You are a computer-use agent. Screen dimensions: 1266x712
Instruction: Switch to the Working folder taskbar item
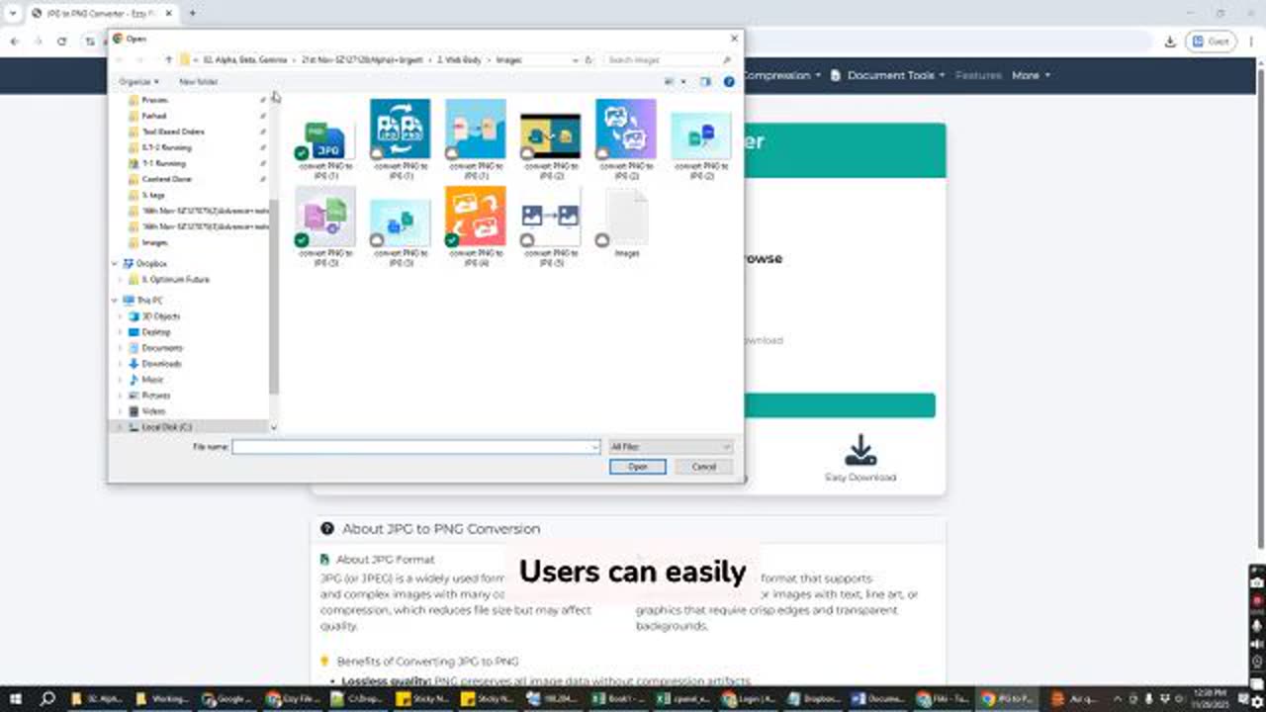tap(162, 698)
